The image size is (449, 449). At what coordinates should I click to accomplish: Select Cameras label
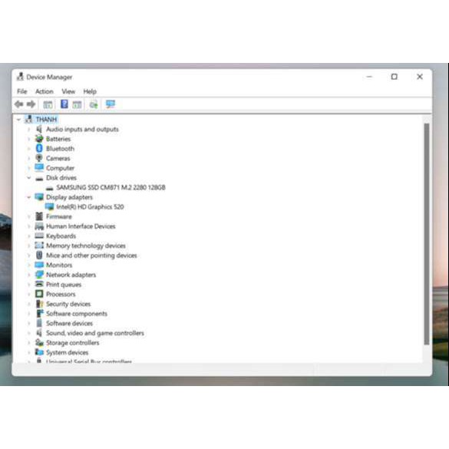(58, 158)
